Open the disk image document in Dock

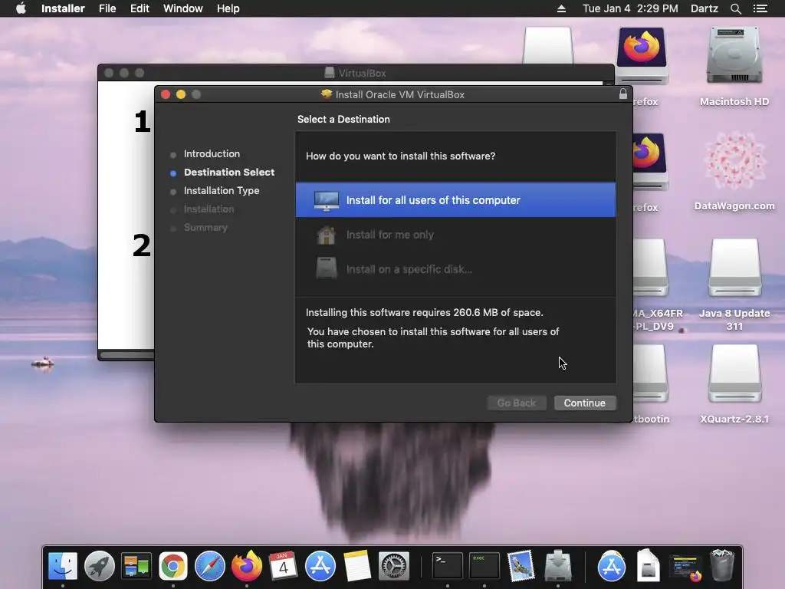click(648, 566)
